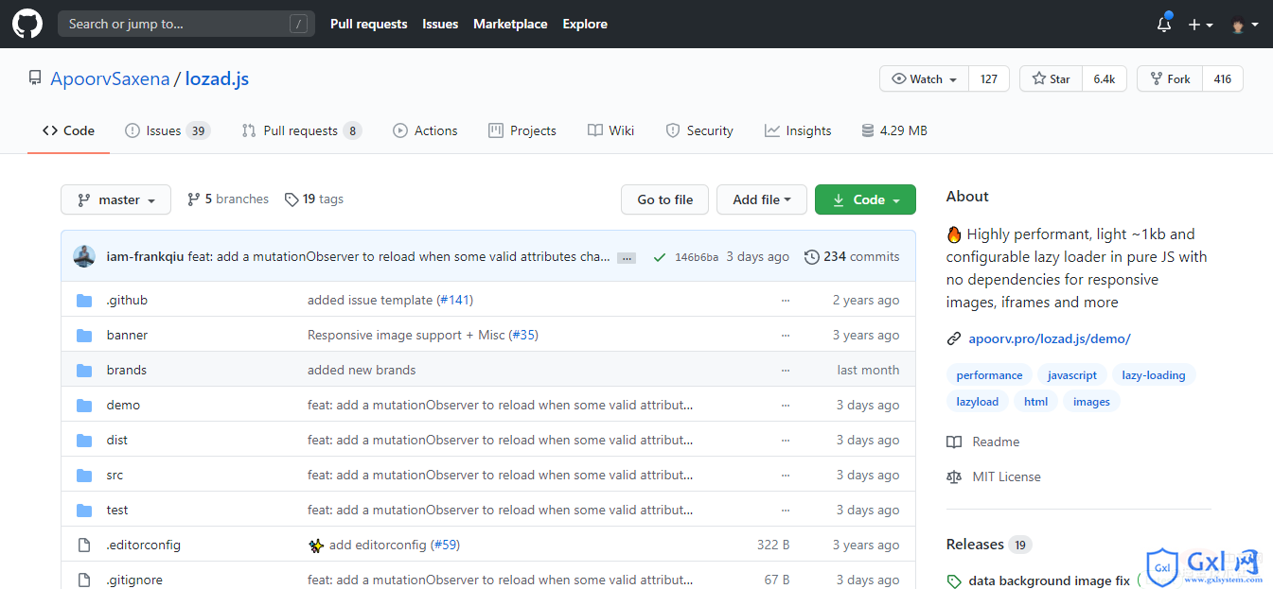Click the iam-frankqiu commit author avatar
The height and width of the screenshot is (589, 1273).
click(x=84, y=256)
